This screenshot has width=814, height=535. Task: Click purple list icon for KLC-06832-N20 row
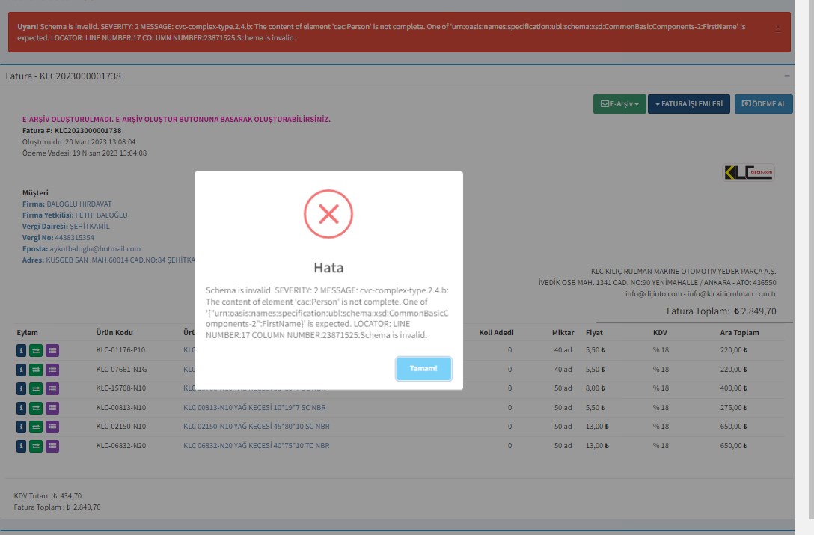[x=52, y=446]
